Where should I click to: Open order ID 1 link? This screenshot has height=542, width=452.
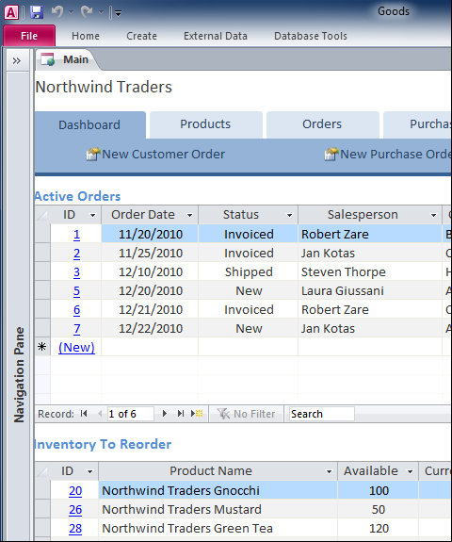[76, 235]
